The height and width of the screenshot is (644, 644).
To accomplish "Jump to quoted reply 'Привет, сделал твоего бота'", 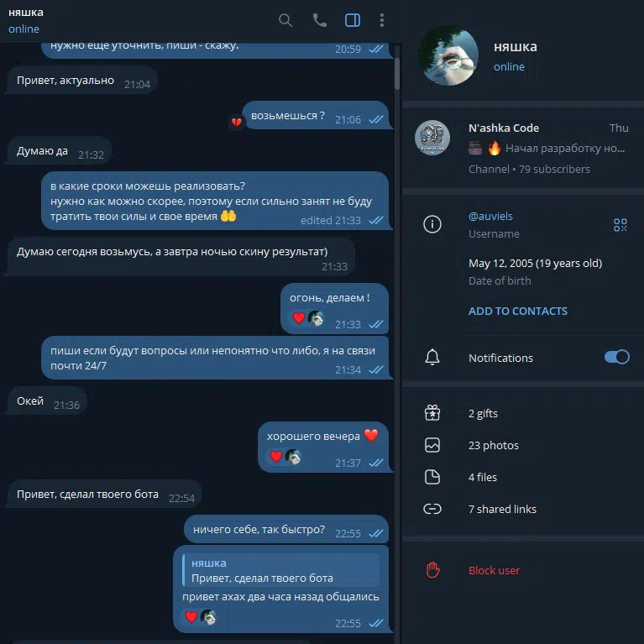I will pyautogui.click(x=281, y=570).
